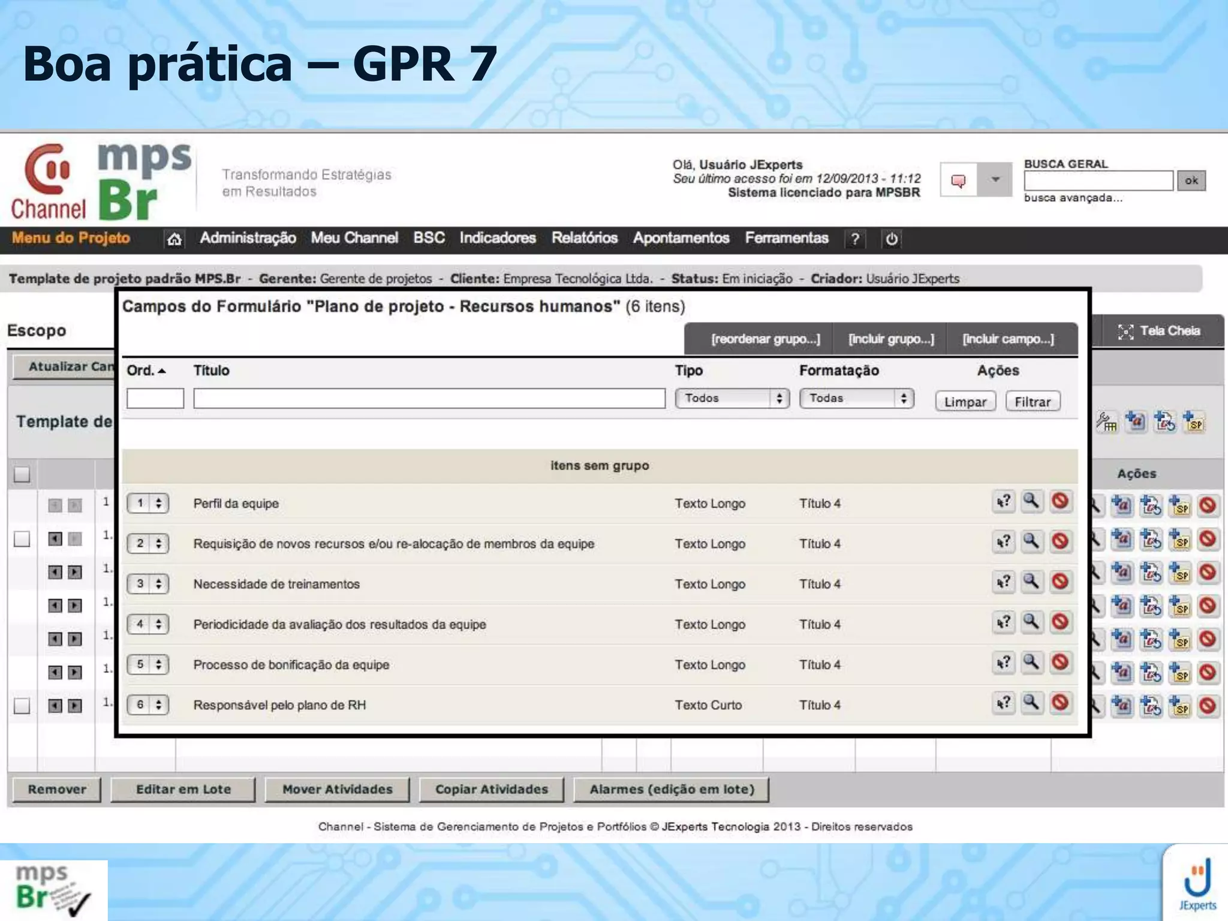Click the power logout icon
This screenshot has width=1228, height=921.
[892, 239]
